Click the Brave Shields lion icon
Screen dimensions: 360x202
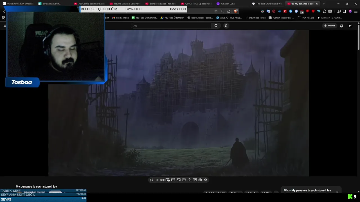click(x=236, y=11)
